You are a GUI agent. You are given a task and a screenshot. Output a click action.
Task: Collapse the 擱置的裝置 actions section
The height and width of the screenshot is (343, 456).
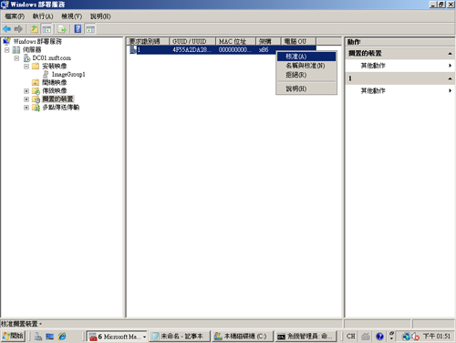tap(450, 54)
